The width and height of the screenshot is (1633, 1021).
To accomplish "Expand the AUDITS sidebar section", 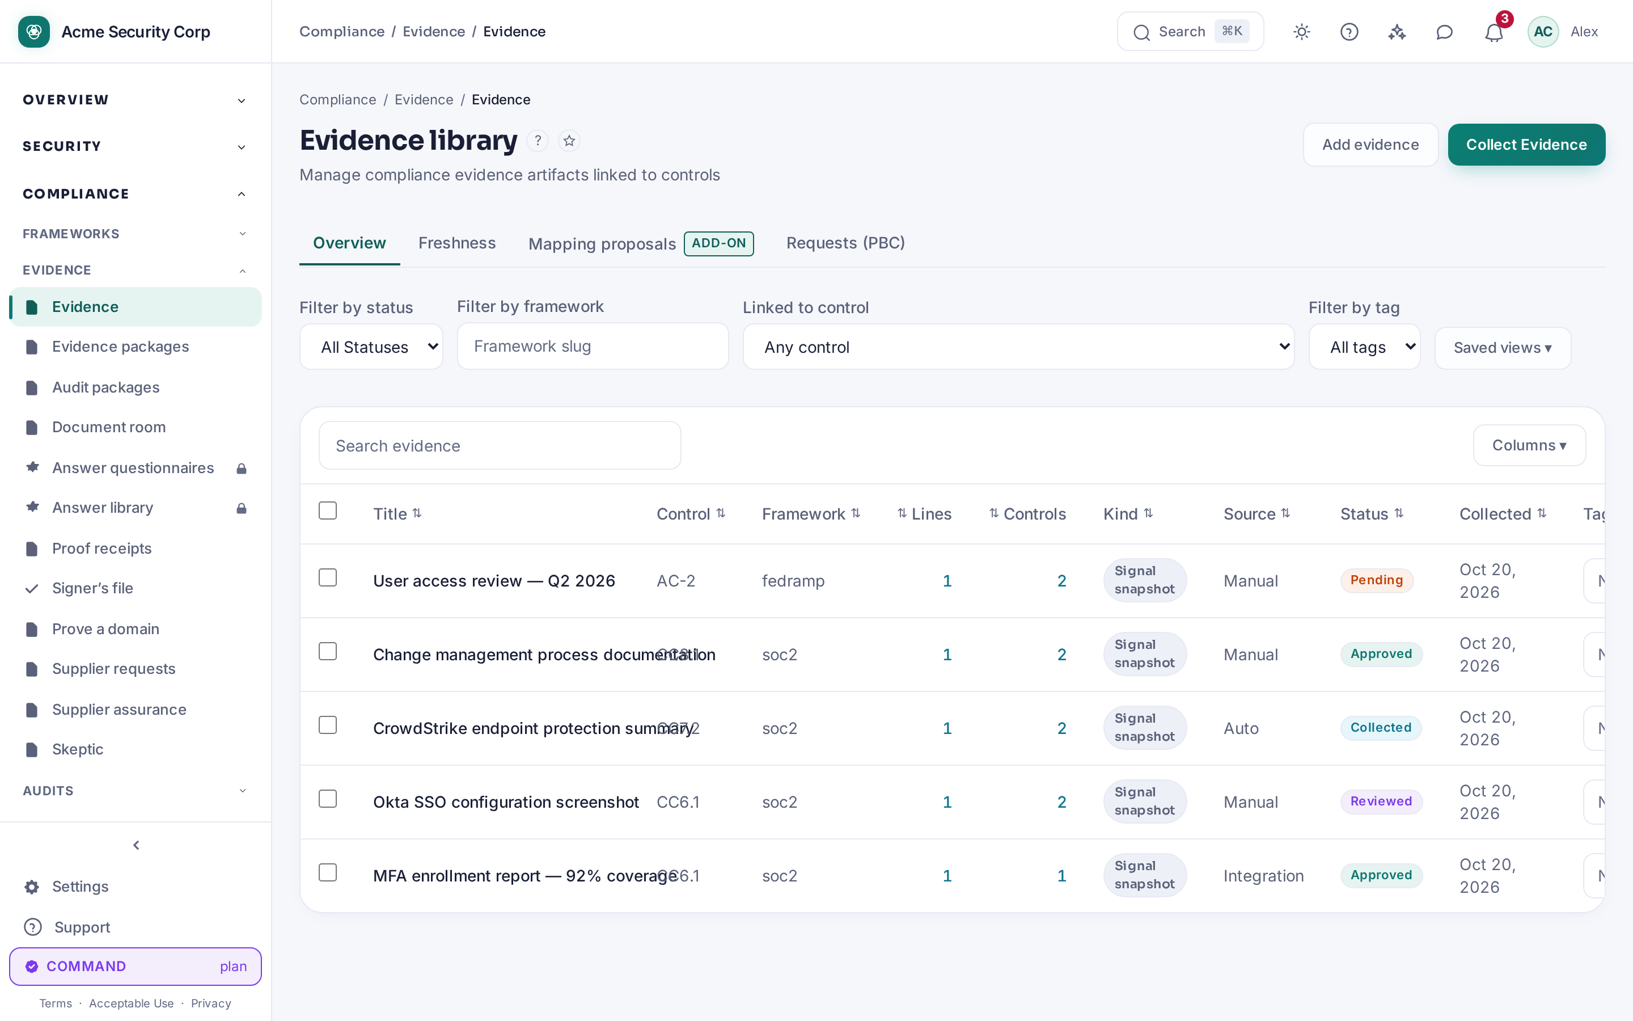I will click(x=135, y=791).
